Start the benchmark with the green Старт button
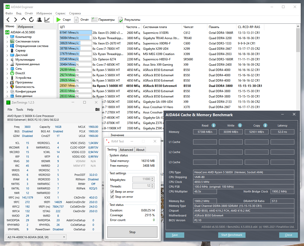This screenshot has height=246, width=304. pos(64,20)
